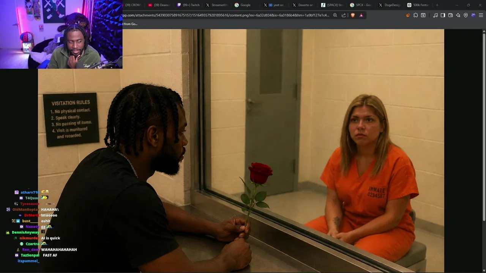Share this page via the share icon

[x=344, y=15]
